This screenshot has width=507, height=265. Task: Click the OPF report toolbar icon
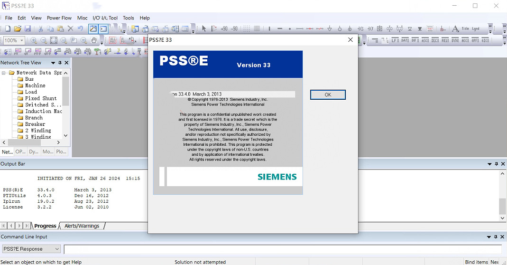click(x=475, y=40)
